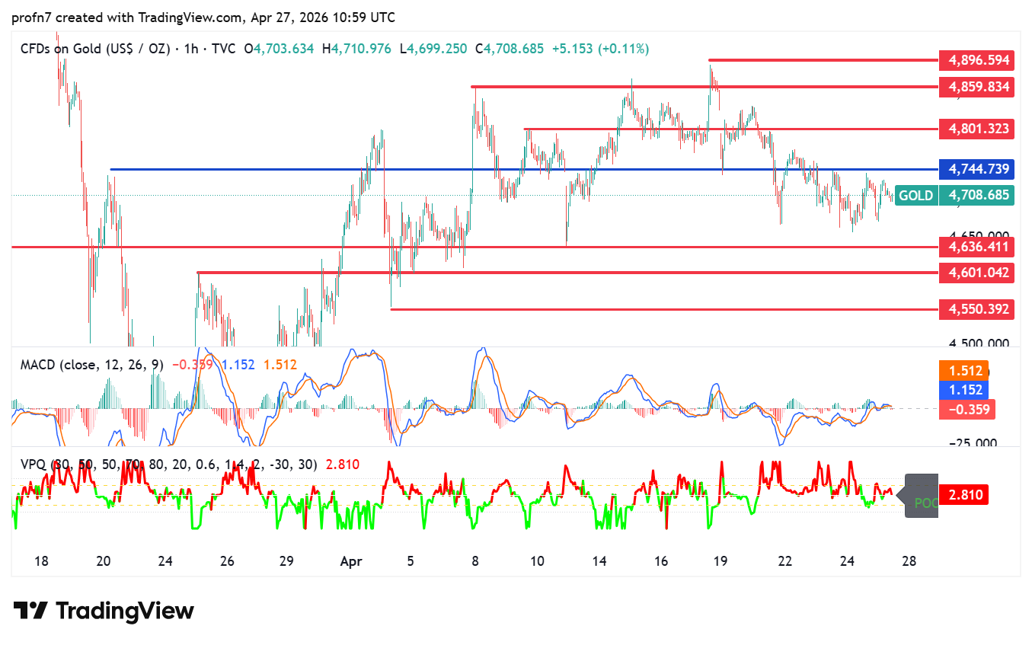Select the green GOLD symbol tag

tap(915, 196)
